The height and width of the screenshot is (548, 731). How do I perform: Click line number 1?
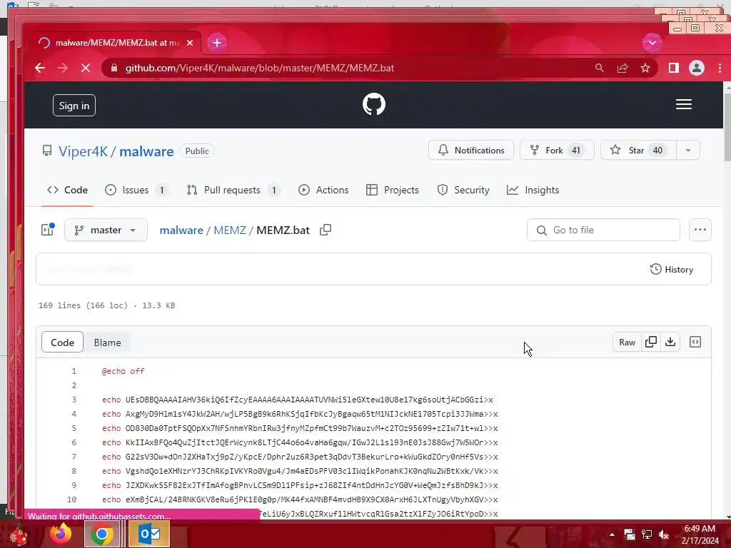pyautogui.click(x=74, y=371)
